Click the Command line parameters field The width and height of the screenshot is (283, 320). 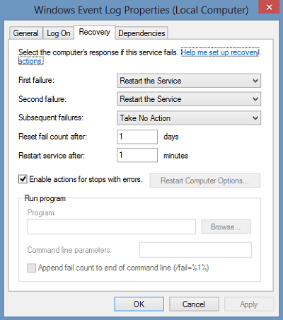pos(195,250)
